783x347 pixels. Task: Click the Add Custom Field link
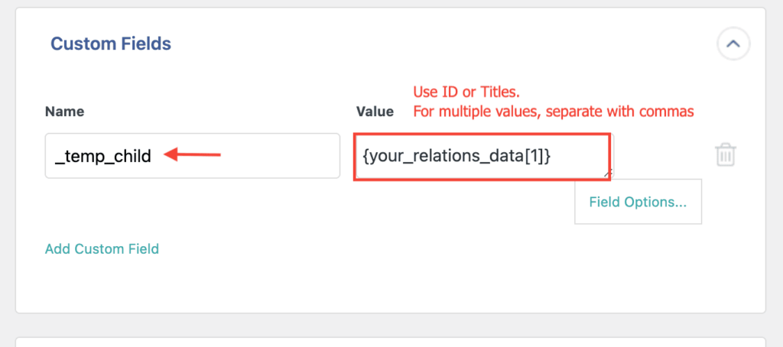coord(102,248)
